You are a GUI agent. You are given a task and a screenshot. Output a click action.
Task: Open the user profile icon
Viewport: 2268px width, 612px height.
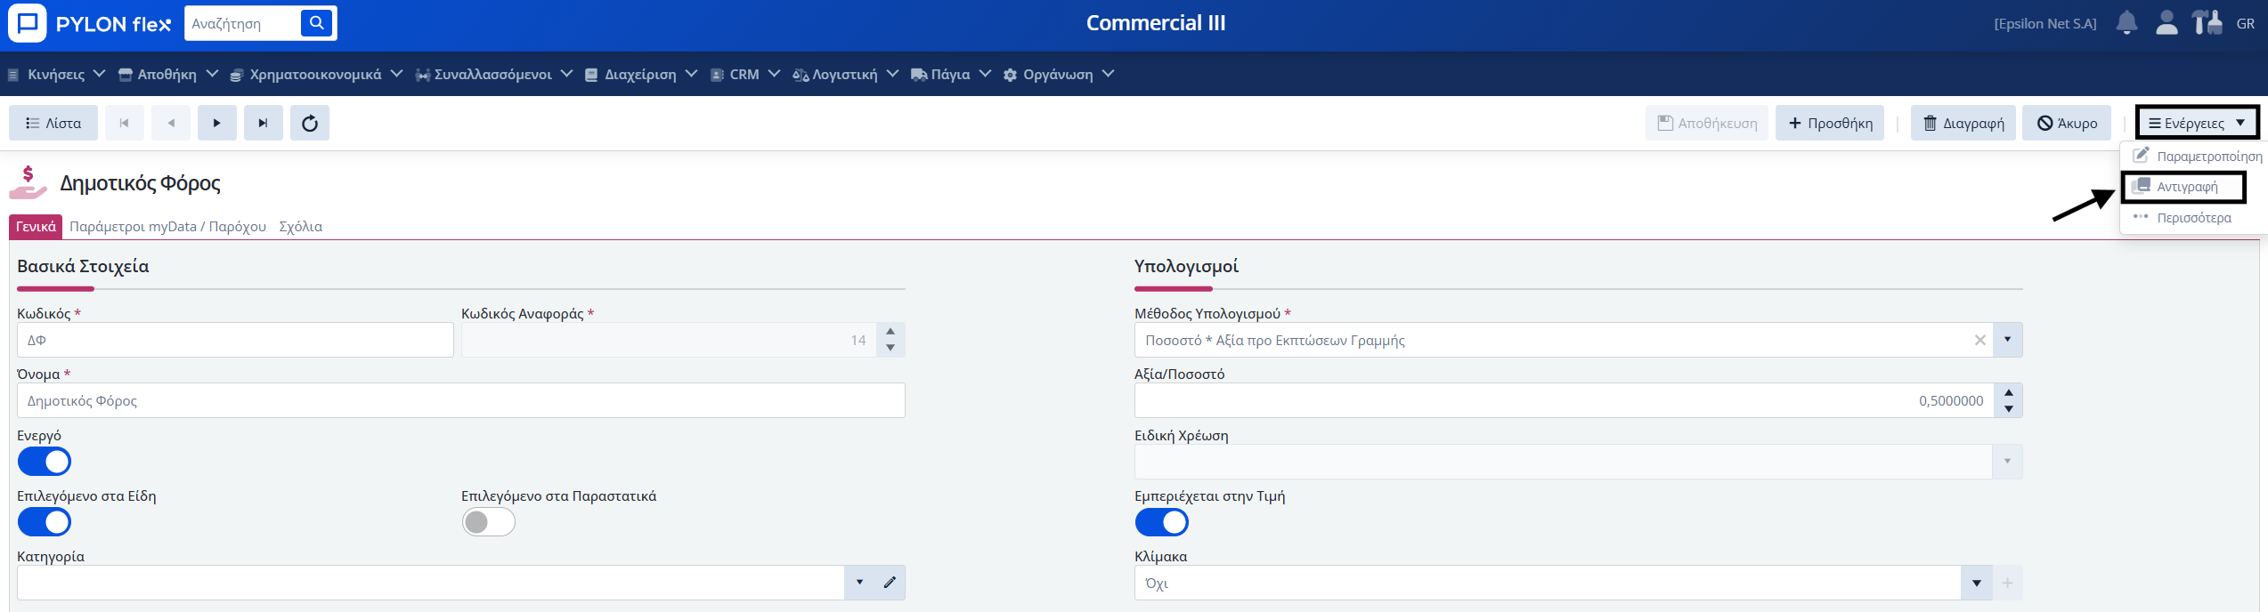click(x=2166, y=23)
